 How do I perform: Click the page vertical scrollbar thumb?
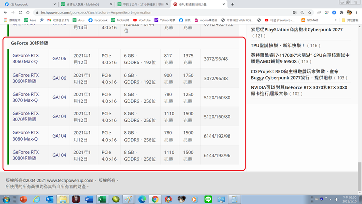click(359, 177)
